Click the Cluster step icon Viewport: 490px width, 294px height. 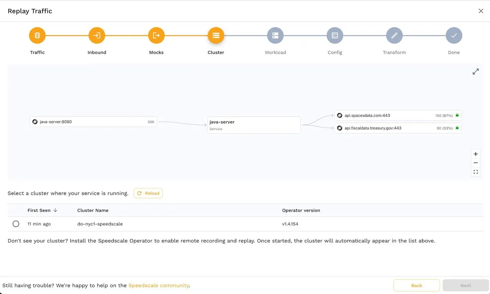tap(216, 35)
